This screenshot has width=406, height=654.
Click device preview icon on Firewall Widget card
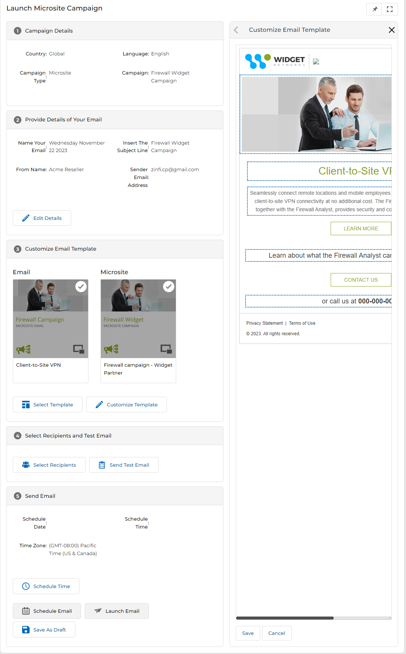tap(166, 349)
